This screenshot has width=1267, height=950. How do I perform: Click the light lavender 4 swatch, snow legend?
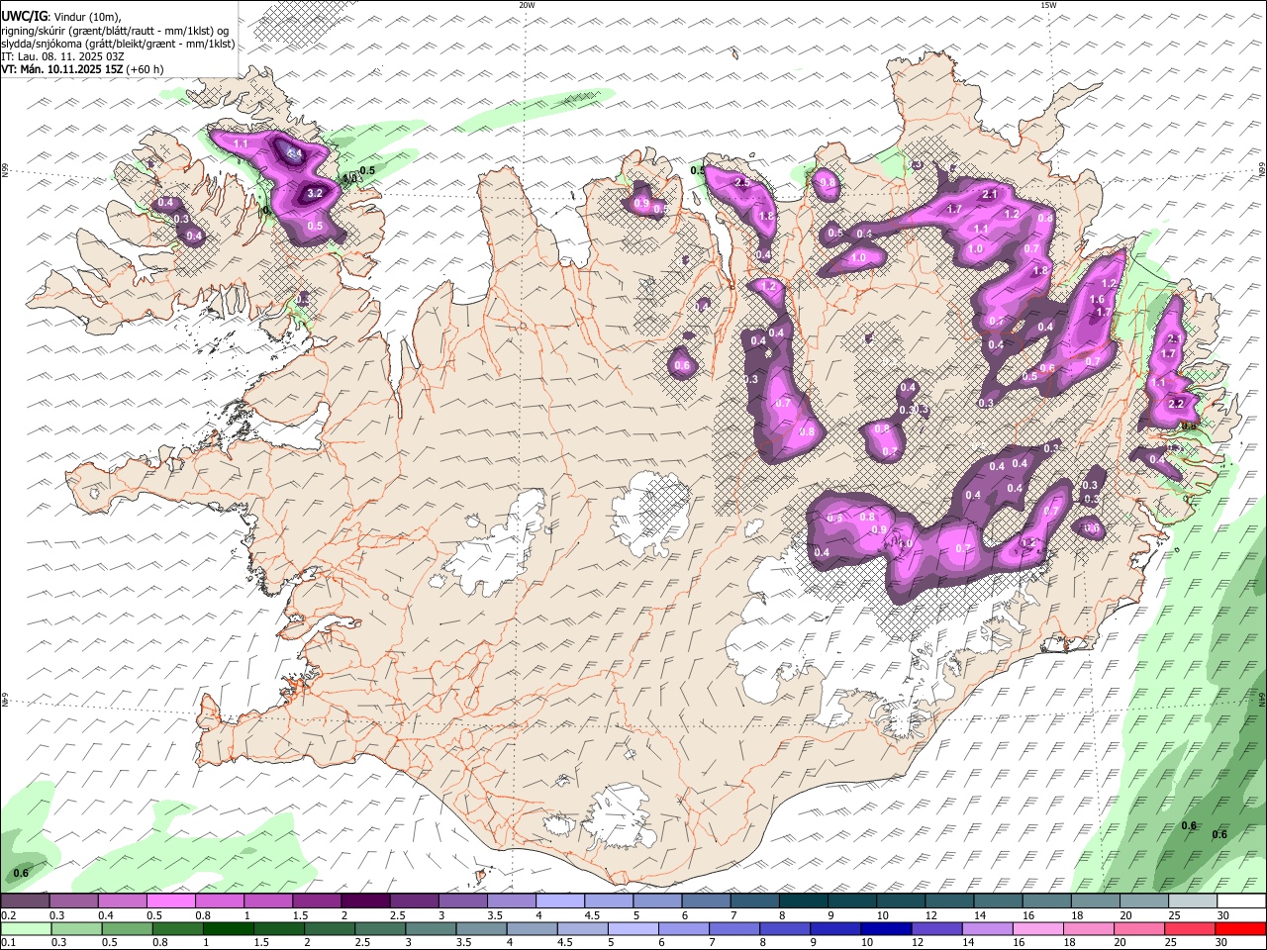pos(559,901)
